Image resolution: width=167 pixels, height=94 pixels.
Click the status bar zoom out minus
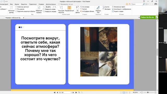point(142,92)
